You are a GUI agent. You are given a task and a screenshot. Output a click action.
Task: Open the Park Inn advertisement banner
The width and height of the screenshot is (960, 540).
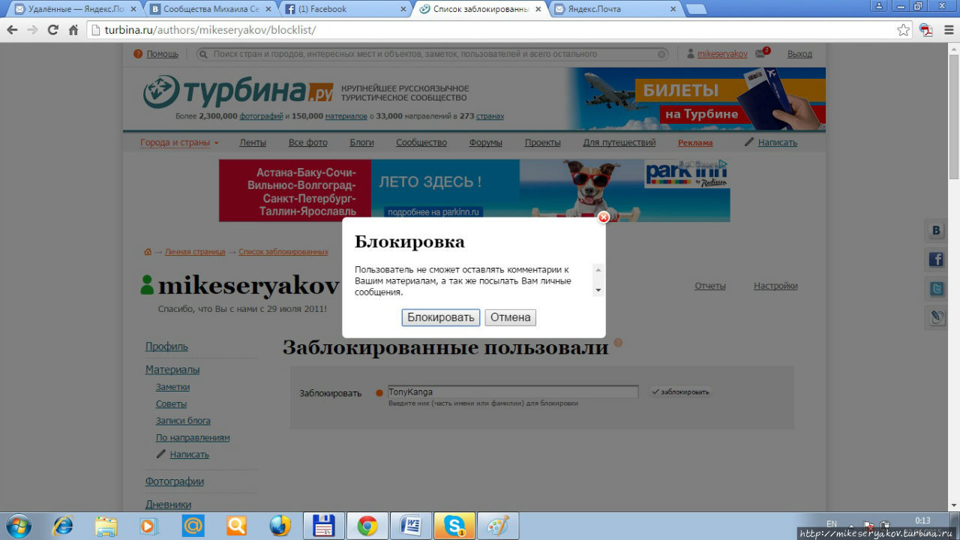(474, 190)
